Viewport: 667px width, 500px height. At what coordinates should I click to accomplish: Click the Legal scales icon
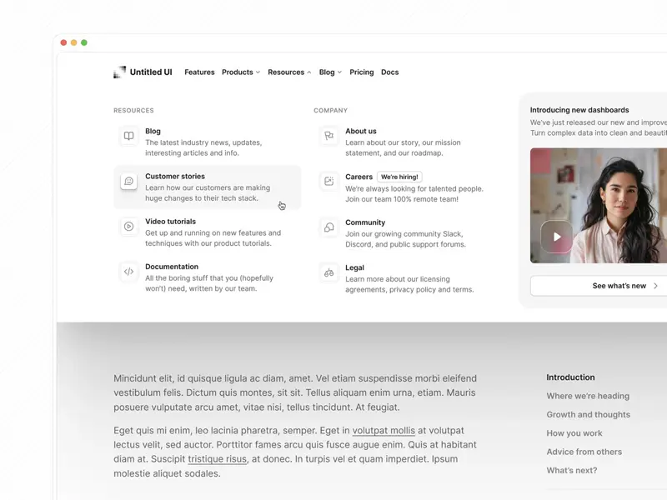tap(328, 271)
